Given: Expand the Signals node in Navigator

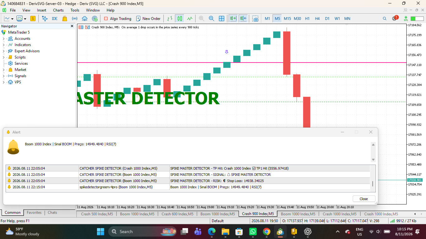Looking at the screenshot, I should (4, 76).
